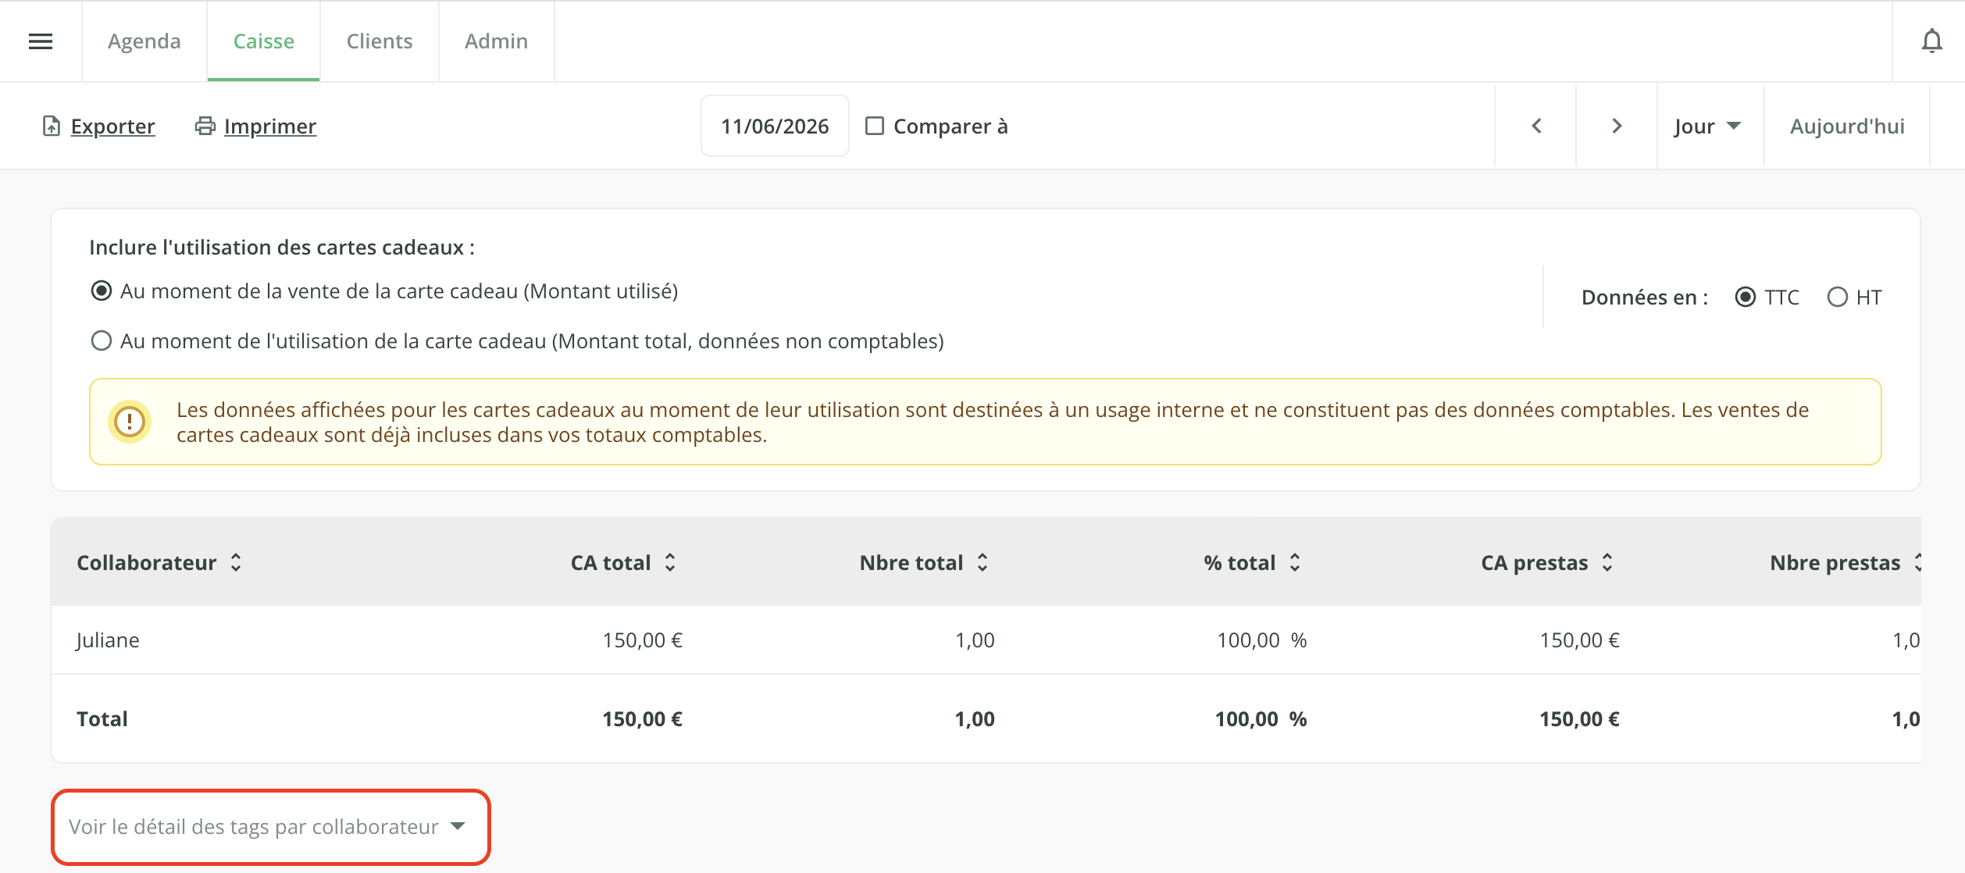Open the Jour period dropdown
1965x873 pixels.
(x=1709, y=126)
